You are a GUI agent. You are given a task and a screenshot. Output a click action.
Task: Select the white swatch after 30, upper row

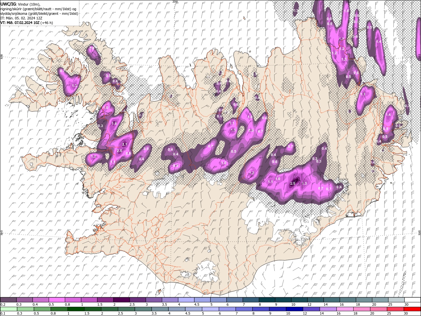[x=413, y=300]
